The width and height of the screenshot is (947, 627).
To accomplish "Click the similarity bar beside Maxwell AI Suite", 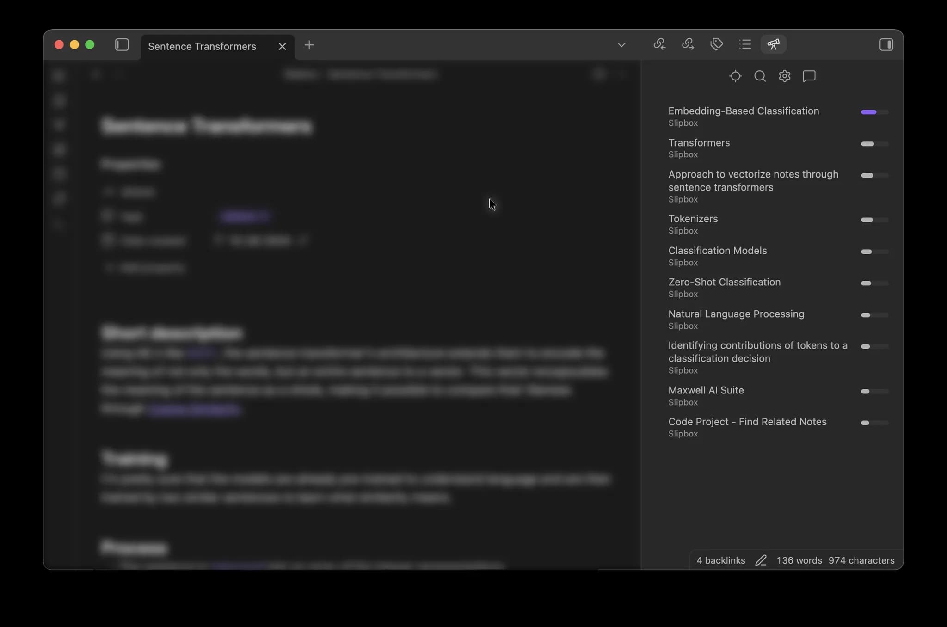I will click(874, 391).
